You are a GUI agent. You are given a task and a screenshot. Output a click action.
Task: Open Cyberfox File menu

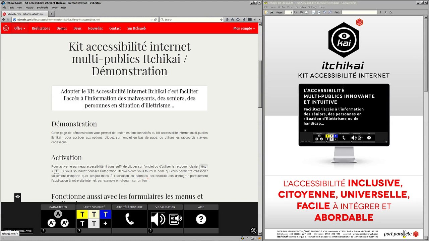(x=4, y=7)
